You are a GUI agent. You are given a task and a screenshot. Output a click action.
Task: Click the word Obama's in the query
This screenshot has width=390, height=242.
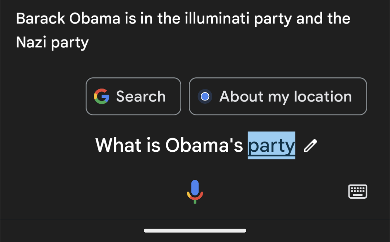coord(204,146)
